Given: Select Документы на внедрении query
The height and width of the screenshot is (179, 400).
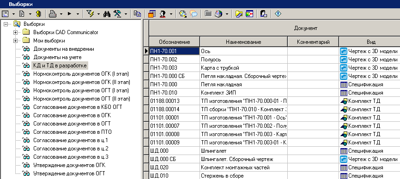Looking at the screenshot, I should point(64,49).
